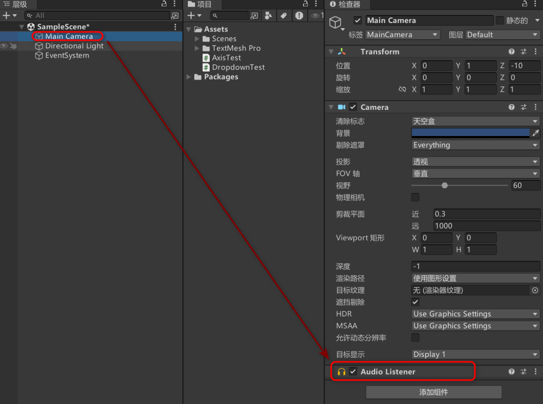This screenshot has width=543, height=404.
Task: Toggle Directional Light visibility eye
Action: point(4,46)
